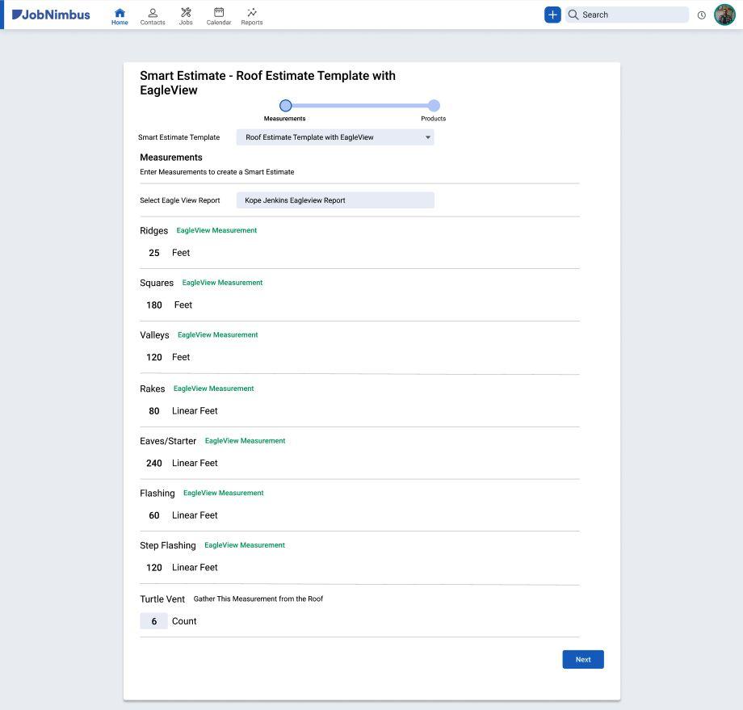Screen dimensions: 743x710
Task: Open the recent history clock icon
Action: click(701, 15)
